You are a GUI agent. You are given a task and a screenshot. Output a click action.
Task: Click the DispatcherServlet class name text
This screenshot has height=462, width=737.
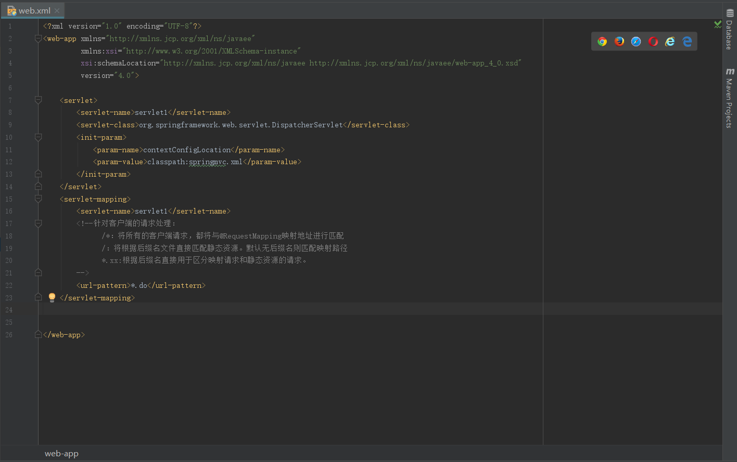(x=308, y=125)
